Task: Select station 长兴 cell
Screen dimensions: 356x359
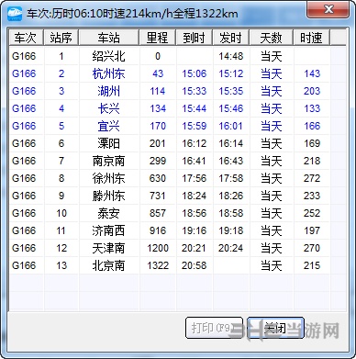Action: coord(109,108)
